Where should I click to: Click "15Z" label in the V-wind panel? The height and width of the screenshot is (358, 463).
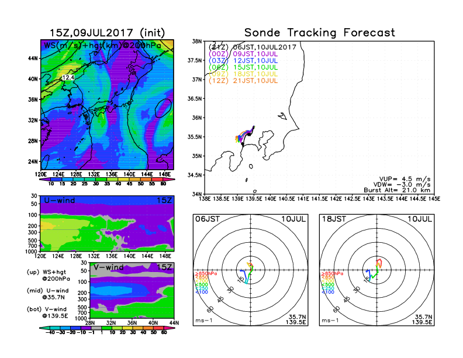(164, 267)
